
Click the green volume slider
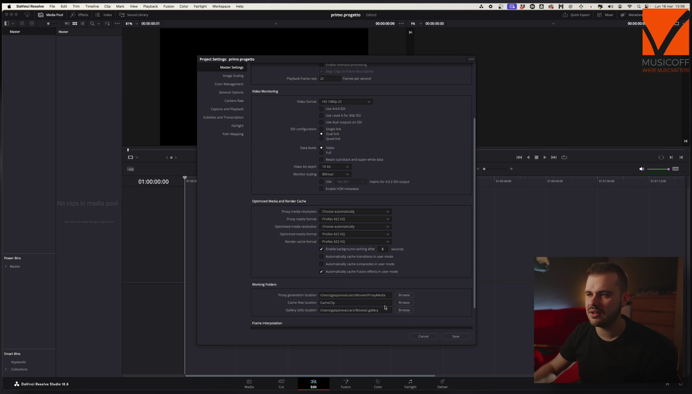click(657, 169)
